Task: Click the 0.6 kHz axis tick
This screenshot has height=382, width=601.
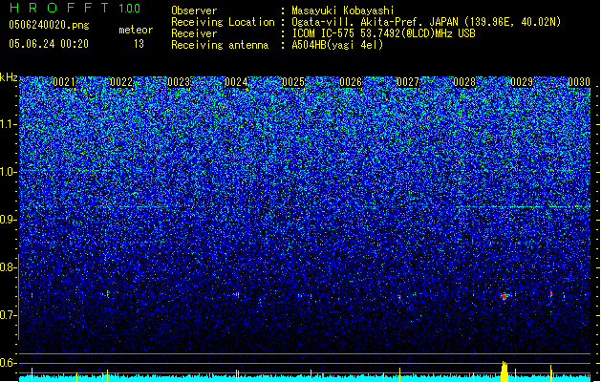Action: tap(9, 363)
